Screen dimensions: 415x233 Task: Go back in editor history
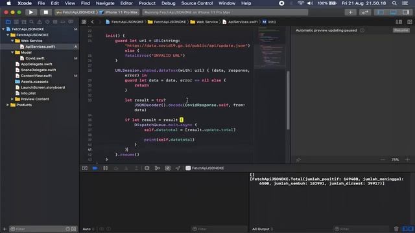92,22
